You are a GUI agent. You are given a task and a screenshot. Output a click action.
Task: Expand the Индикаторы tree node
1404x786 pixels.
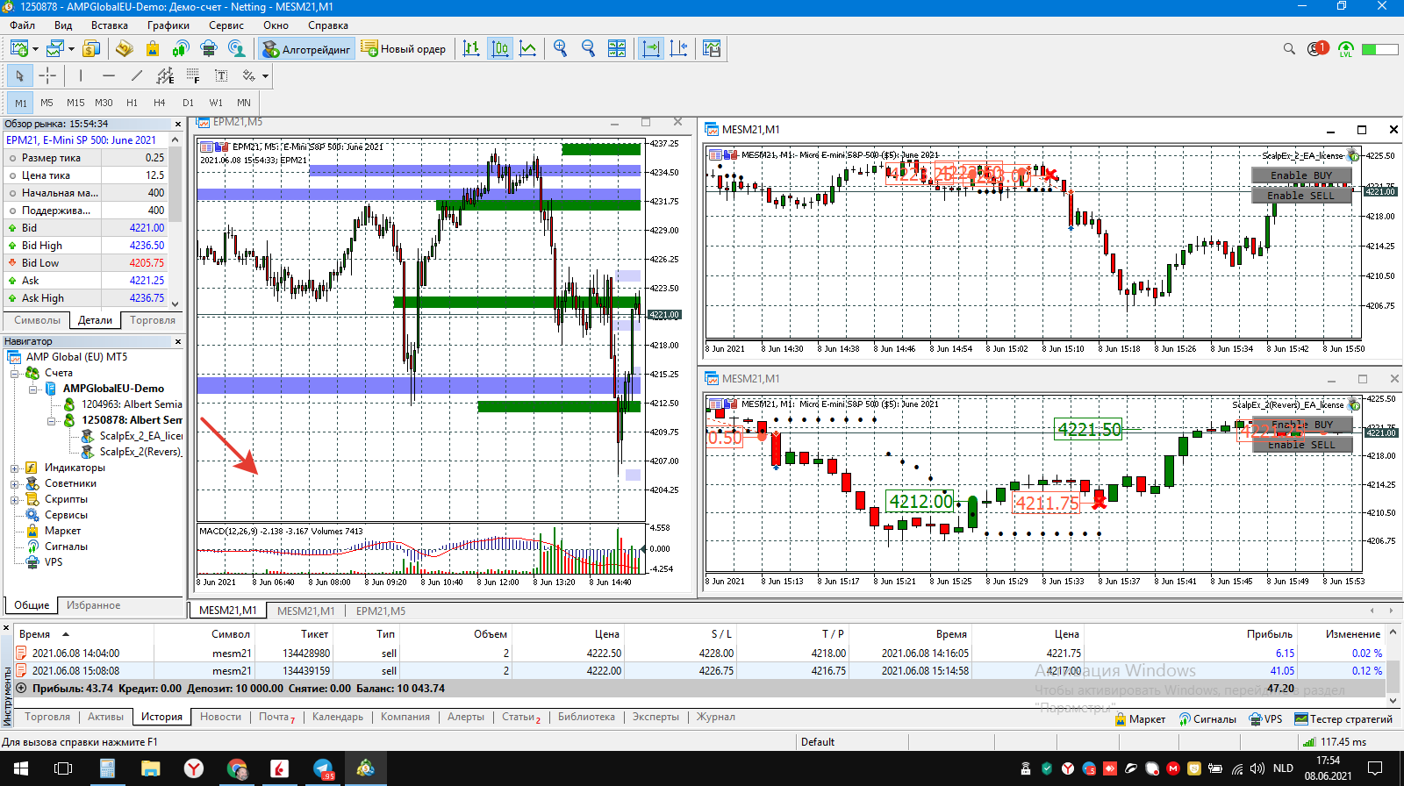pos(14,468)
